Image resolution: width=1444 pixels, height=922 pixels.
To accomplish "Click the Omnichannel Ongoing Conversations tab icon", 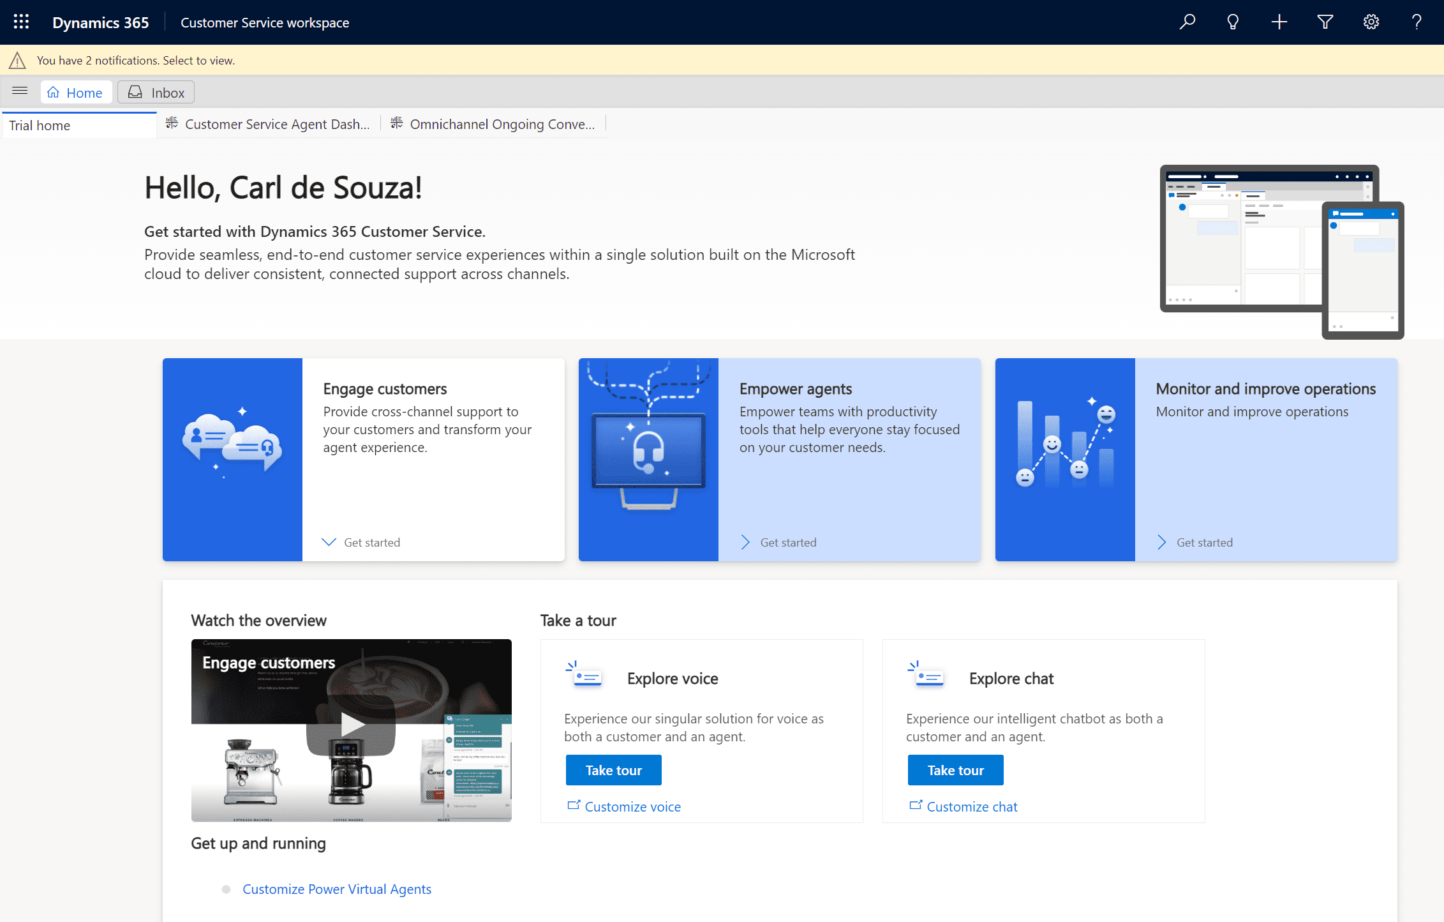I will 397,123.
